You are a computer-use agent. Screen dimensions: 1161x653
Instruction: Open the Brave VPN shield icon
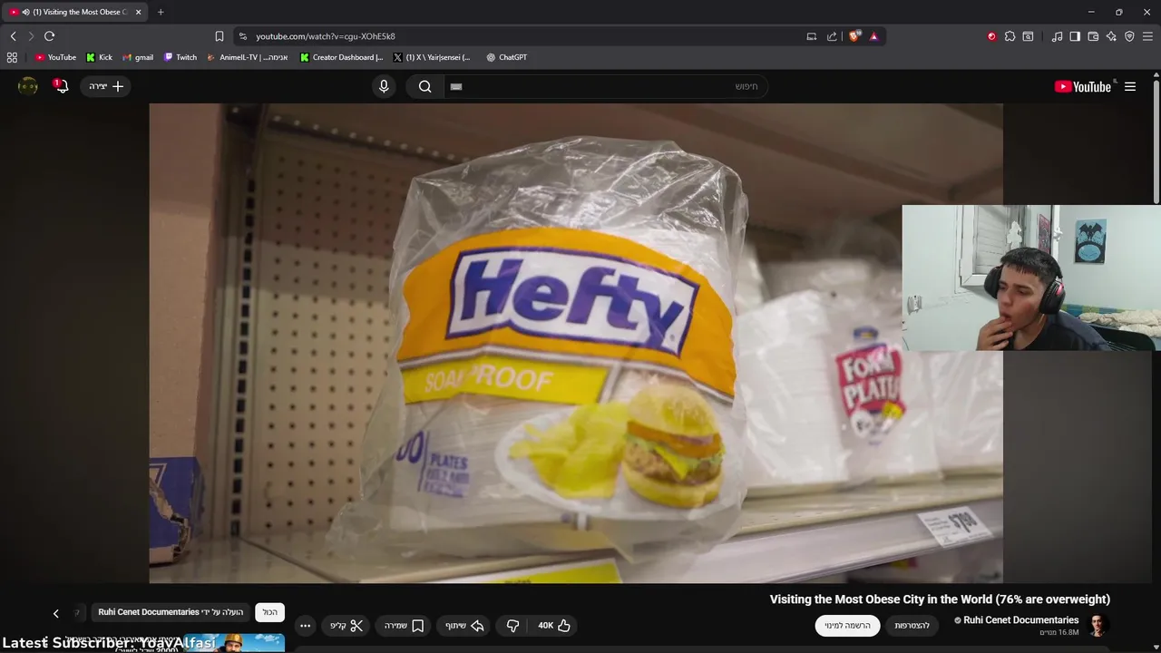click(1129, 36)
